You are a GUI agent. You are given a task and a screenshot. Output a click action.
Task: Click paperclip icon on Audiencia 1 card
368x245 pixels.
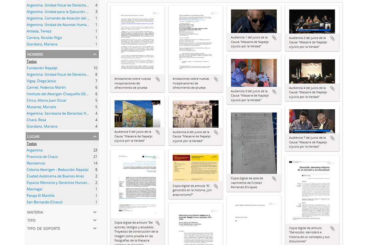pos(274,38)
